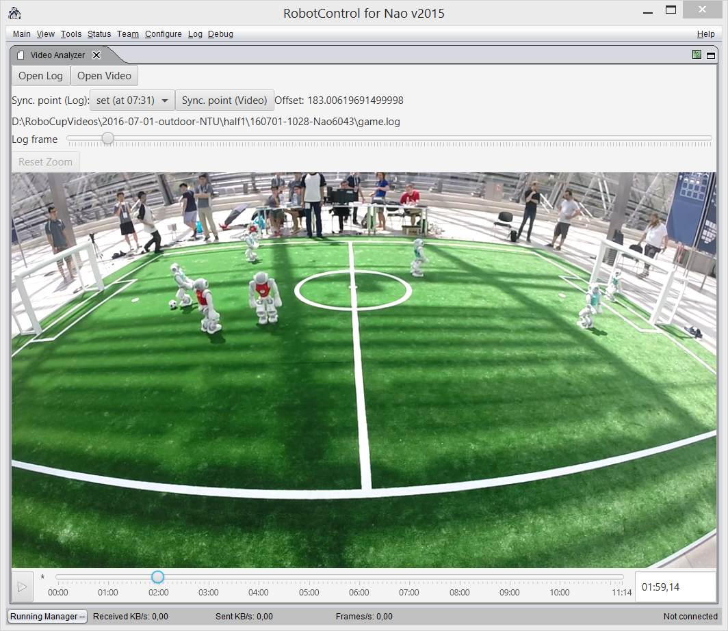Open the Debug menu
The height and width of the screenshot is (631, 728).
coord(220,34)
